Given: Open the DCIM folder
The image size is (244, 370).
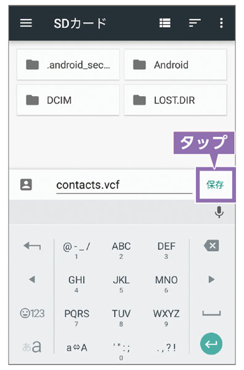Looking at the screenshot, I should coord(68,101).
